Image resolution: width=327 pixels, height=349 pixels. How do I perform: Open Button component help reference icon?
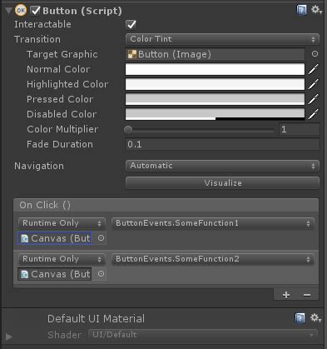301,10
